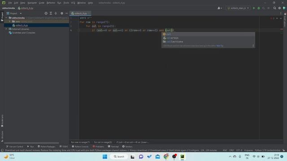287x161 pixels.
Task: Click Python interpreter status bar entry
Action: tap(267, 150)
